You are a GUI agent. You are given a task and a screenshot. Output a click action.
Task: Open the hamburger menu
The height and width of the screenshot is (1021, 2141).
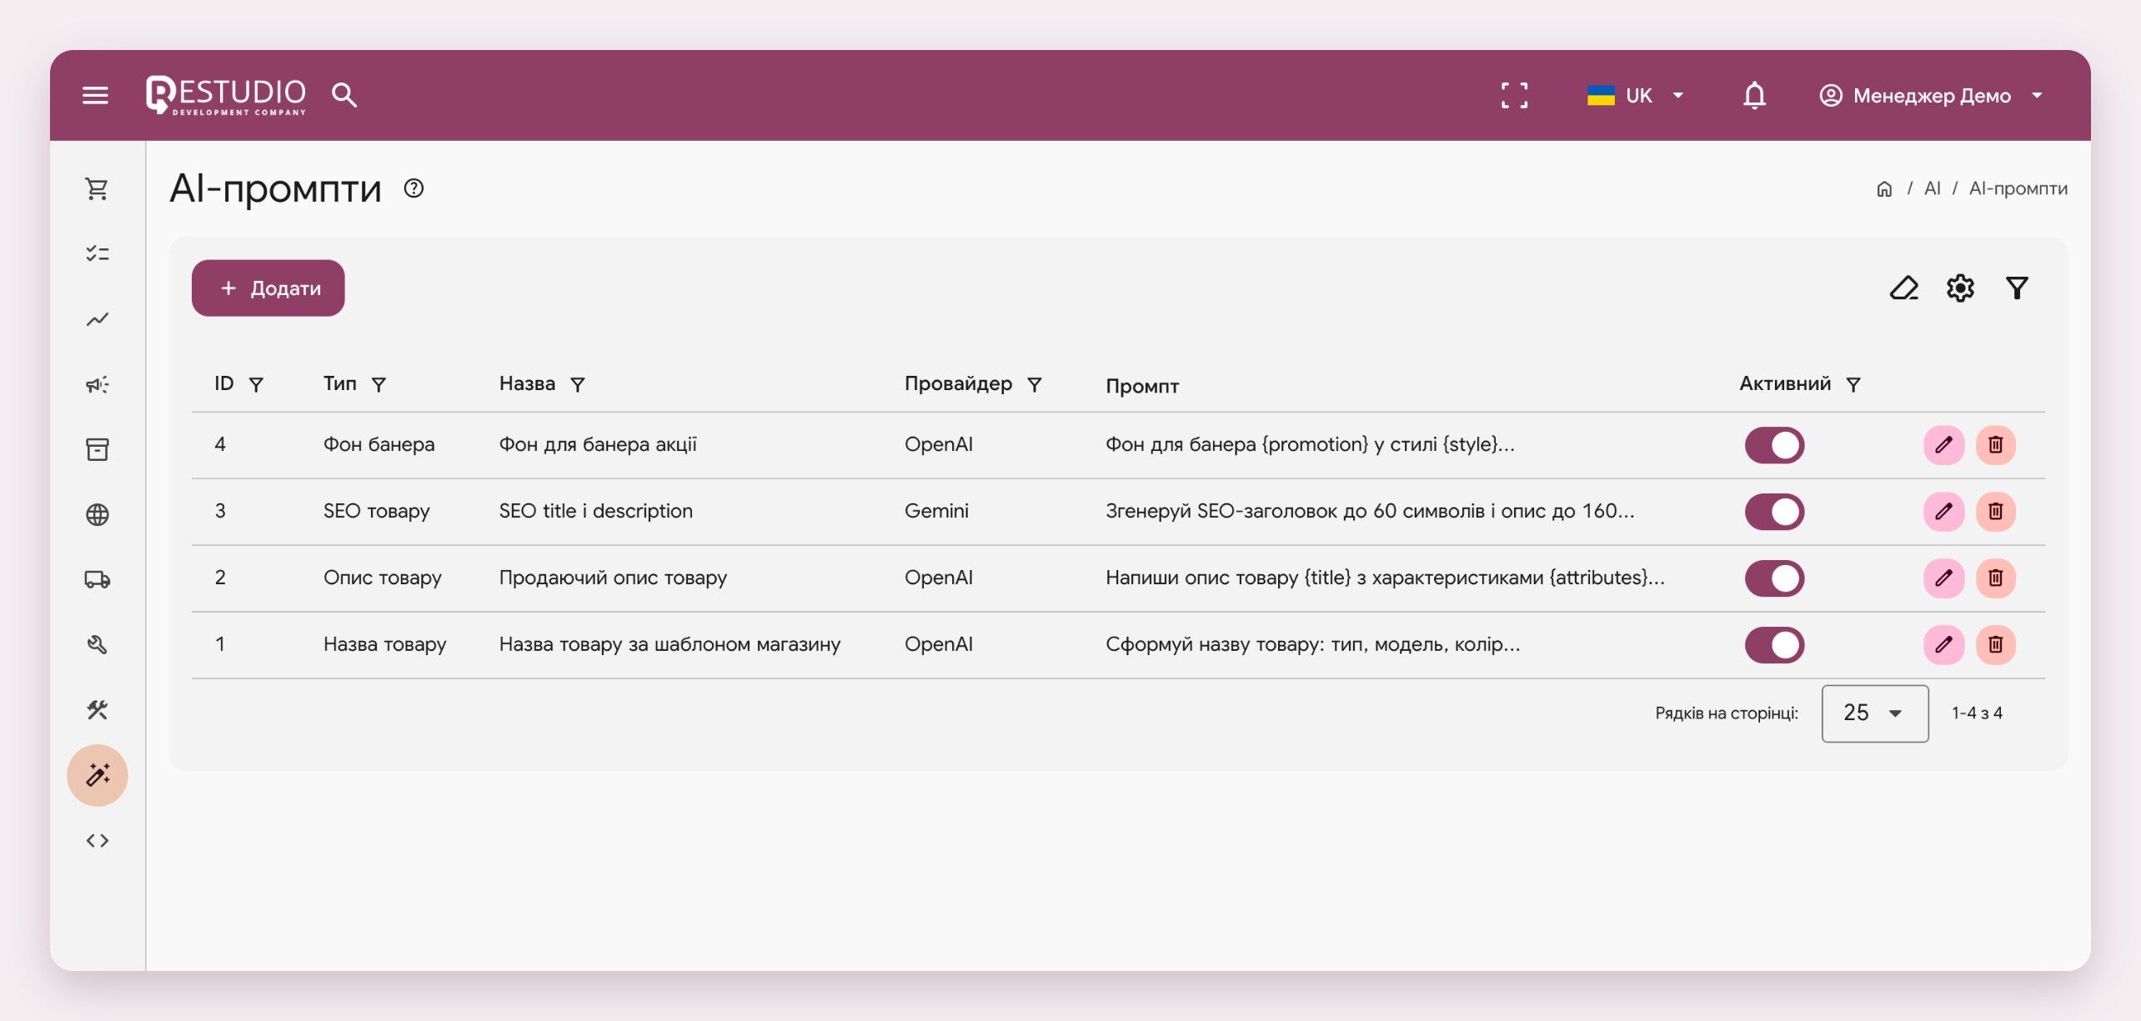(x=96, y=95)
